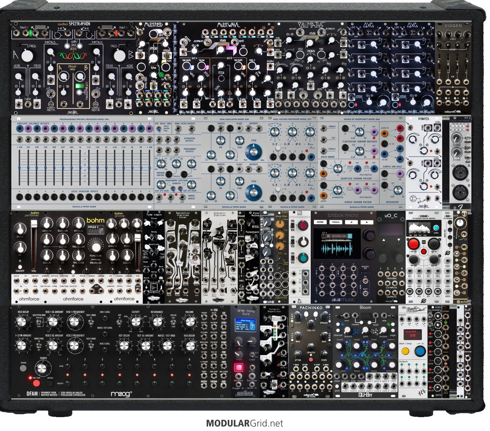This screenshot has width=490, height=431.
Task: Click the MODULARGrid.net logo text
Action: 245,423
